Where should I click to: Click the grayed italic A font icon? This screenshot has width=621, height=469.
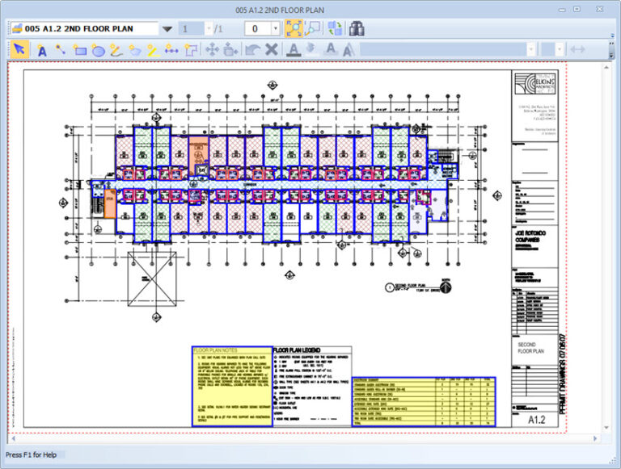coord(349,50)
